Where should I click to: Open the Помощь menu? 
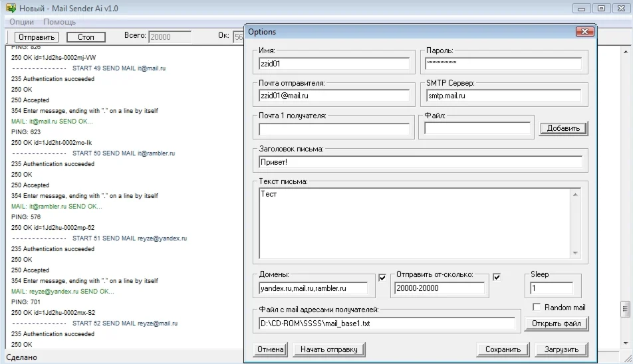(60, 22)
